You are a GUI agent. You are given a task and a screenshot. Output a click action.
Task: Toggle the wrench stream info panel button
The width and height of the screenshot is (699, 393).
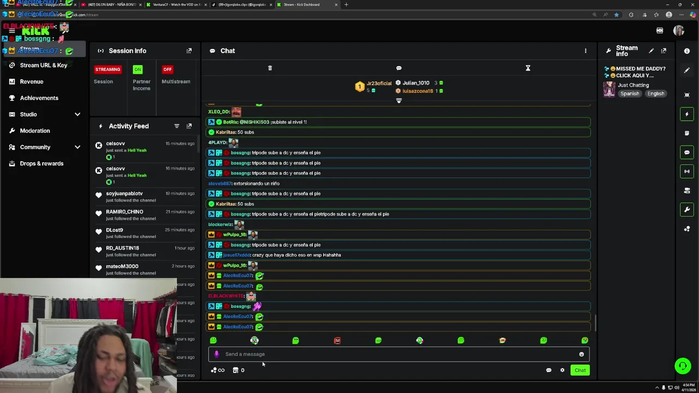(x=687, y=210)
